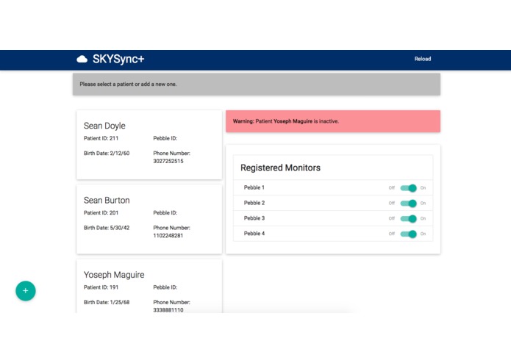Toggle the Pebble 3 monitor switch
This screenshot has height=363, width=511.
pyautogui.click(x=408, y=218)
